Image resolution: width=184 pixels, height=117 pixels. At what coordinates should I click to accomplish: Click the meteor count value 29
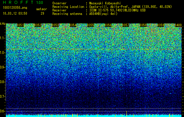42,13
